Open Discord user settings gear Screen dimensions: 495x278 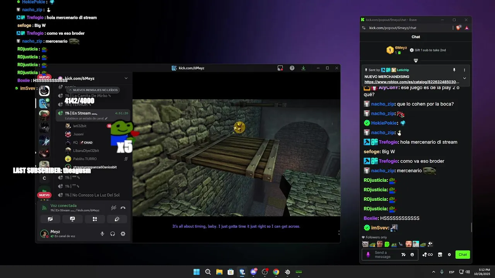[123, 234]
